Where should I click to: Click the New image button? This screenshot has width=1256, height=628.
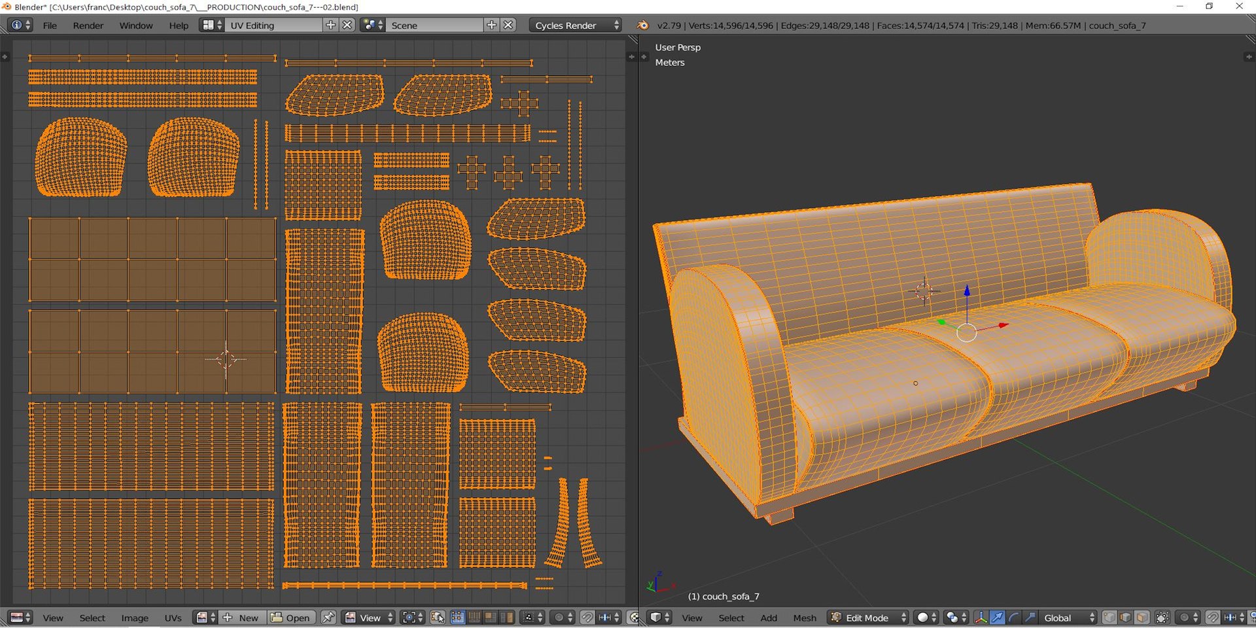pyautogui.click(x=242, y=618)
